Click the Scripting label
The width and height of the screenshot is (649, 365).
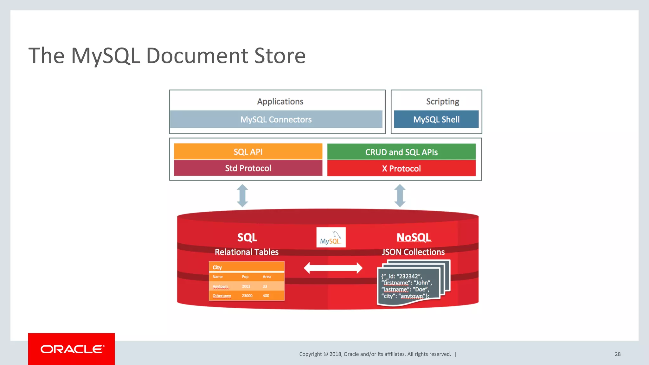click(442, 102)
